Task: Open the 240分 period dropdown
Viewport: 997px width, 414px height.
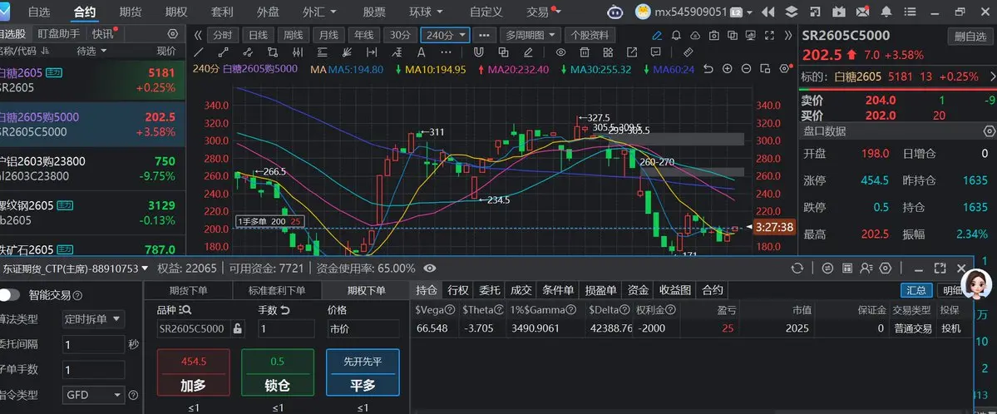Action: click(445, 36)
